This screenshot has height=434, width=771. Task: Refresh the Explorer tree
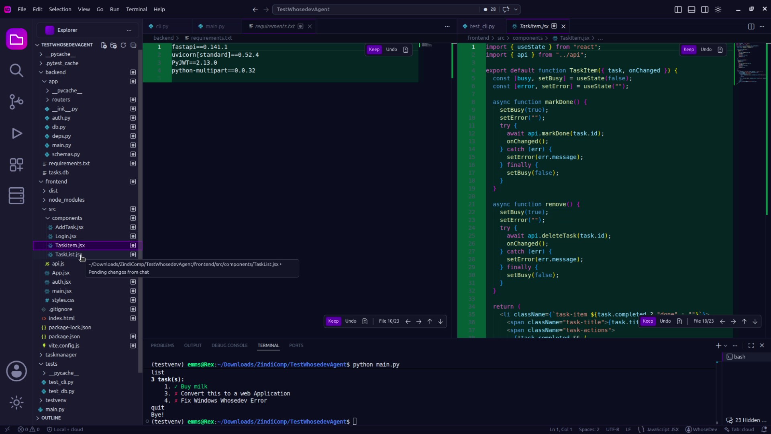tap(123, 45)
